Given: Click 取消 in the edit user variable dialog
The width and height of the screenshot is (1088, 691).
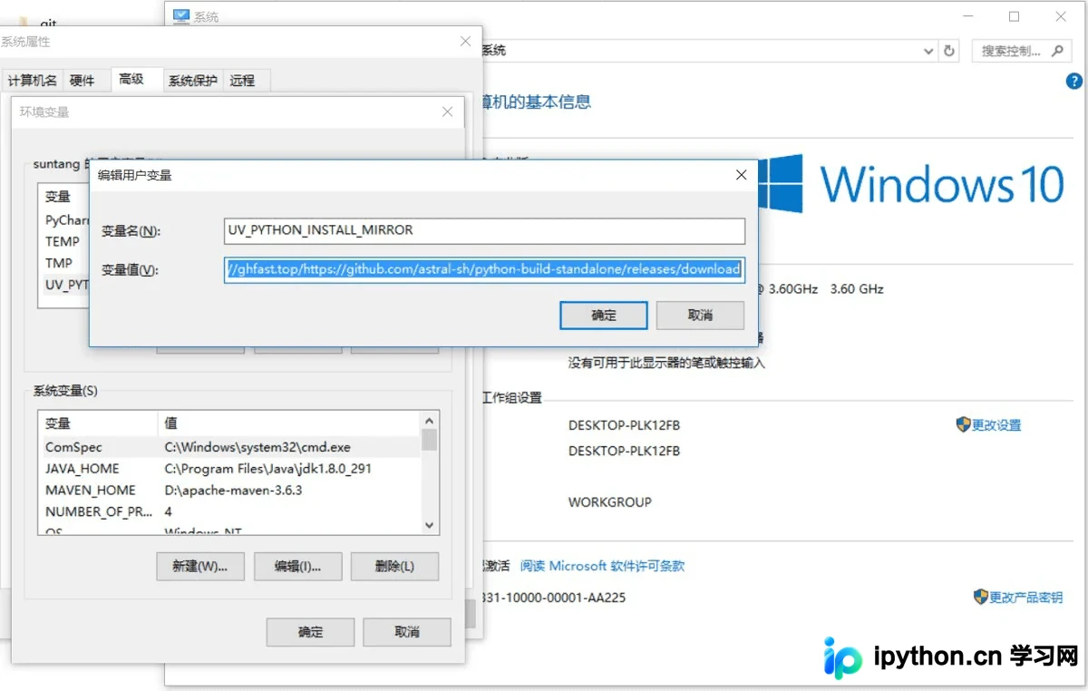Looking at the screenshot, I should pyautogui.click(x=700, y=315).
